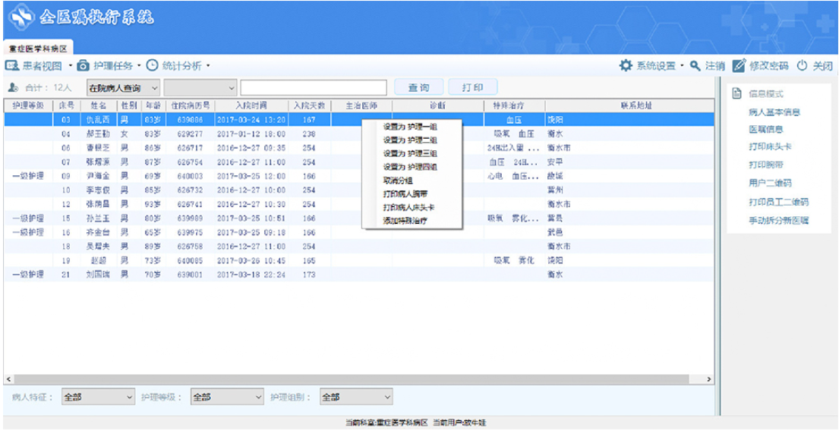Click the scrollbar right arrow

click(x=709, y=379)
